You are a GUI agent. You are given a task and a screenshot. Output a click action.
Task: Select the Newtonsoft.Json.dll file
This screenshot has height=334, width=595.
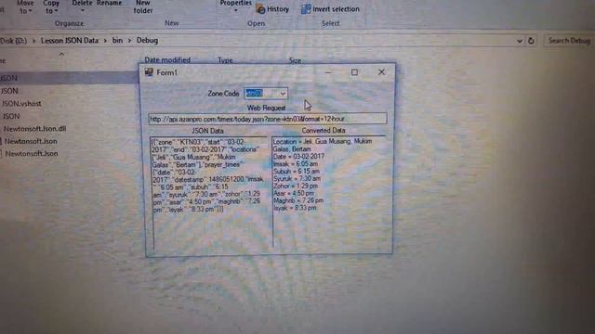(x=35, y=129)
